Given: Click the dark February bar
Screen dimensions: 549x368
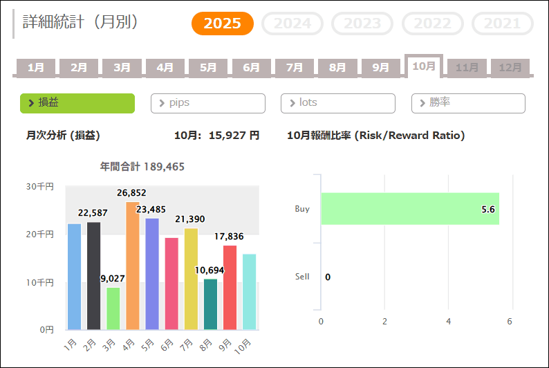Looking at the screenshot, I should tap(94, 276).
